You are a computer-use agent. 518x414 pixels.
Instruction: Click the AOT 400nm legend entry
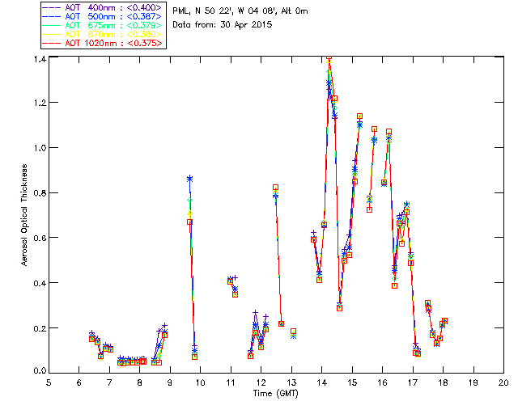click(103, 7)
